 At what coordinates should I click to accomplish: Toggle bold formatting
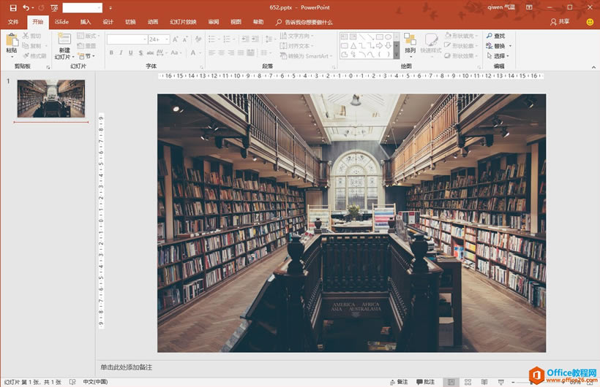(x=111, y=53)
